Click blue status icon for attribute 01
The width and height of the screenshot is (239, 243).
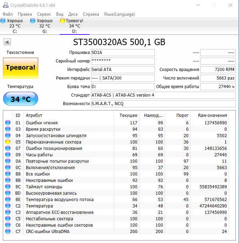8,123
